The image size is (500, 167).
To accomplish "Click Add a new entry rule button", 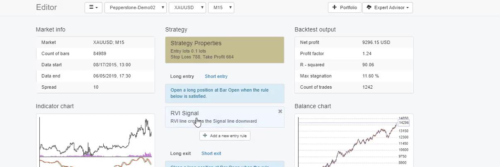I will pyautogui.click(x=225, y=136).
